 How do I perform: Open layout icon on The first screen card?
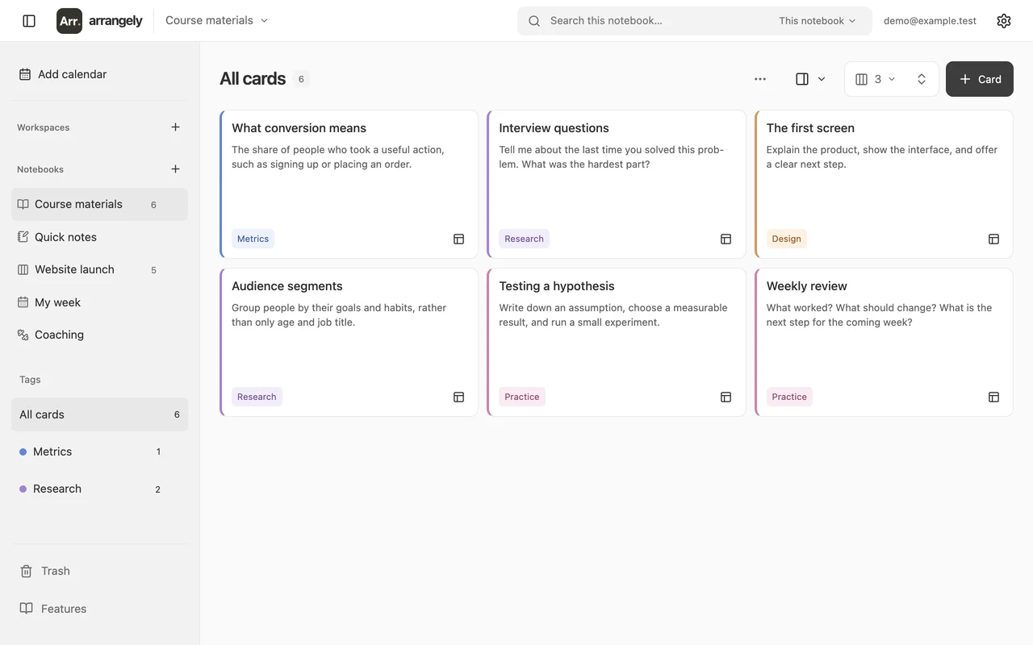[993, 239]
